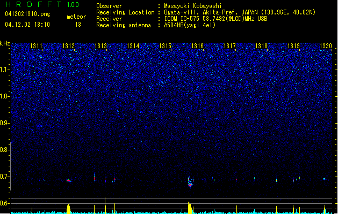
Task: Click the ICOM IC-575 receiver text
Action: pos(215,19)
